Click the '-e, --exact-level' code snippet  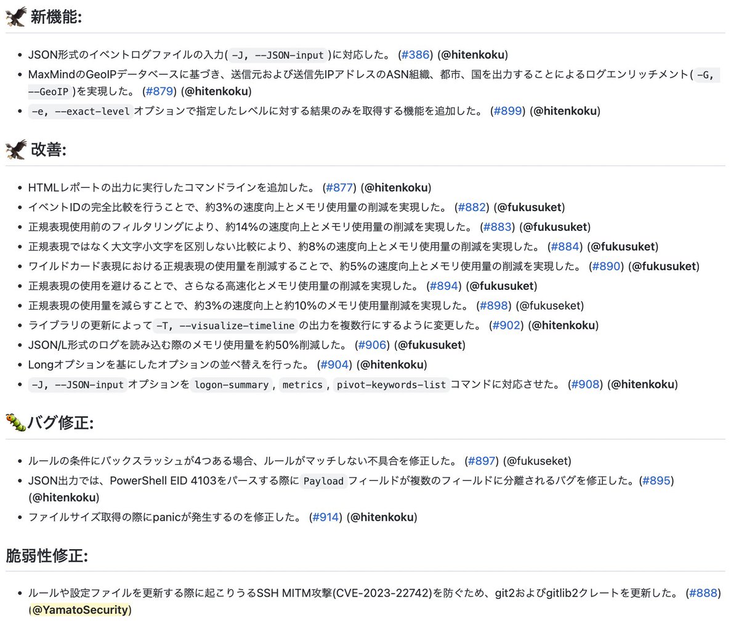pos(80,111)
